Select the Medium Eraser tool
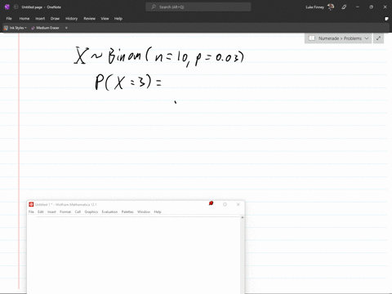The image size is (392, 294). click(45, 28)
